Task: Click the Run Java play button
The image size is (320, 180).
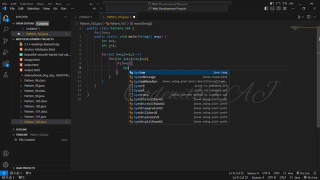Action: 299,17
